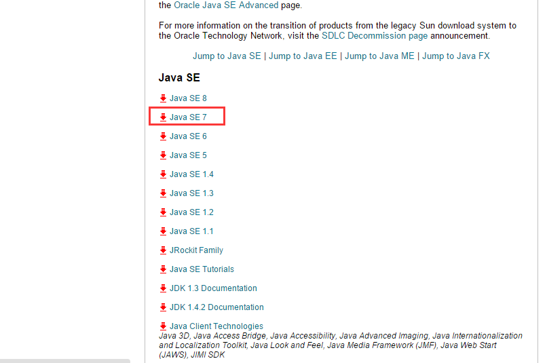Open the Java SE 8 link
This screenshot has height=363, width=547.
(188, 98)
